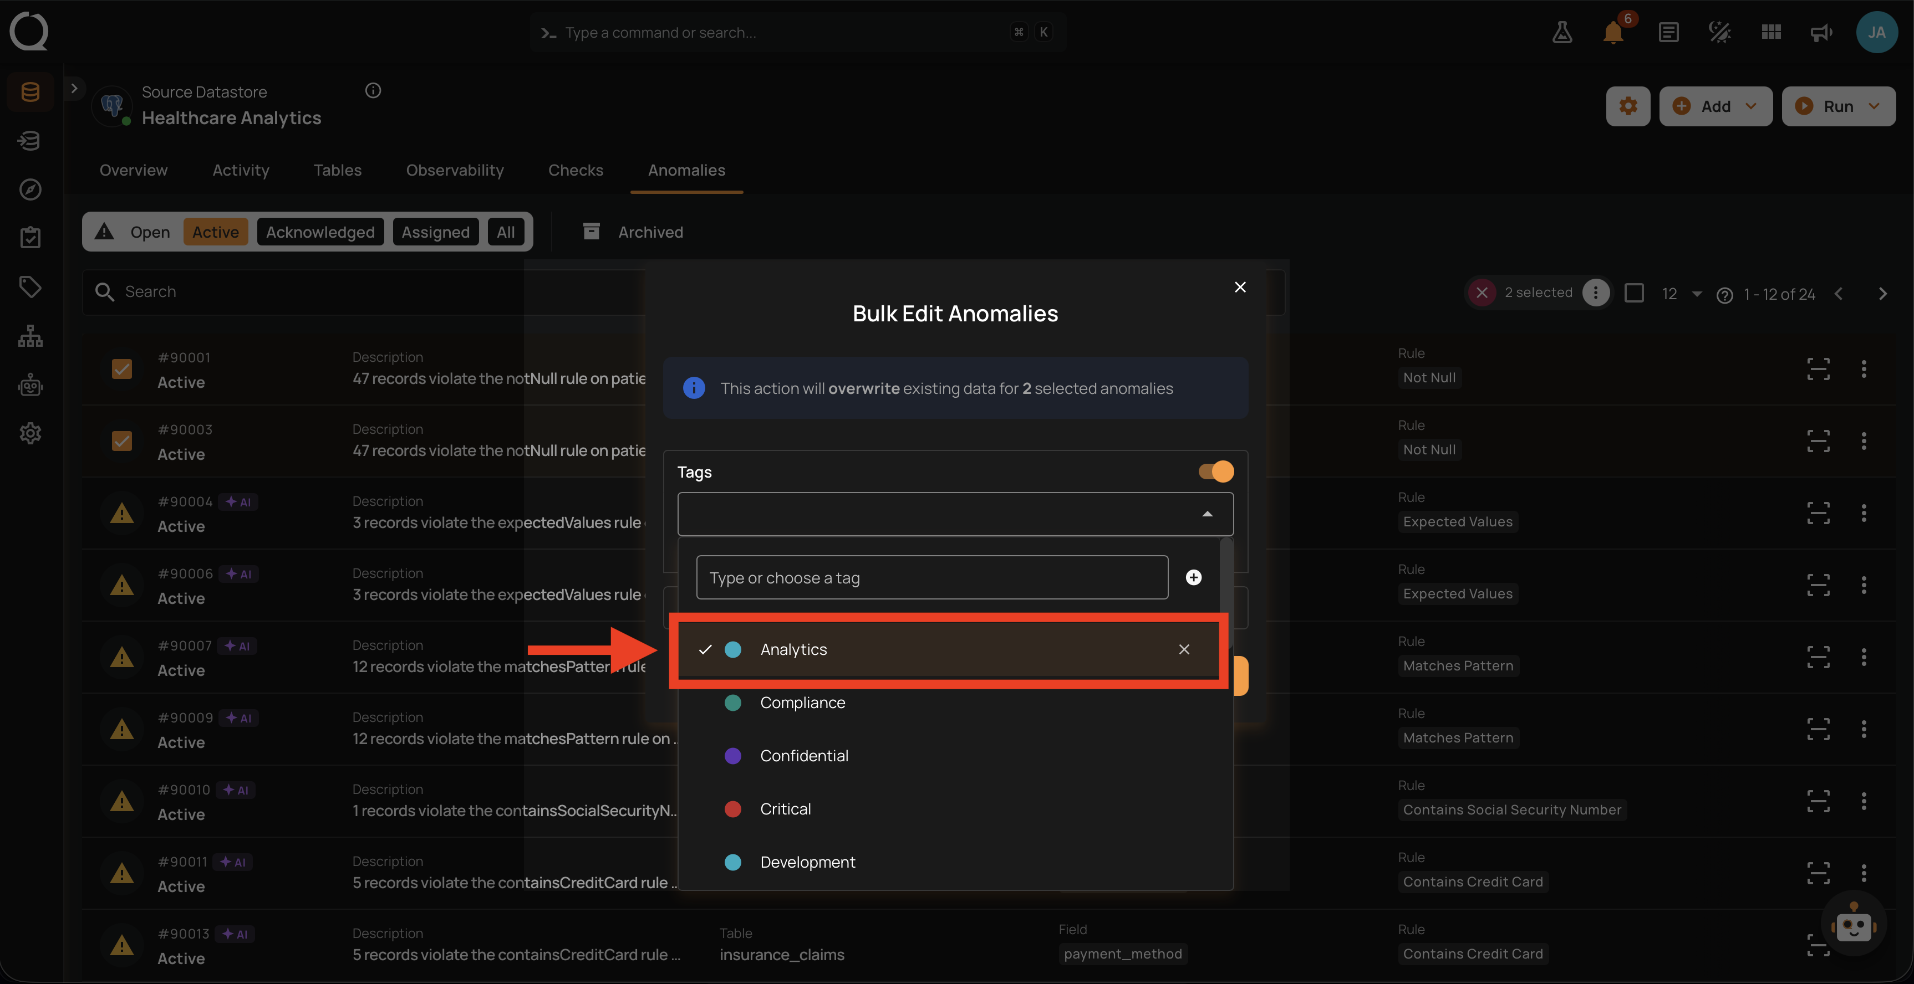Disable the Tags toggle switch

(x=1215, y=471)
